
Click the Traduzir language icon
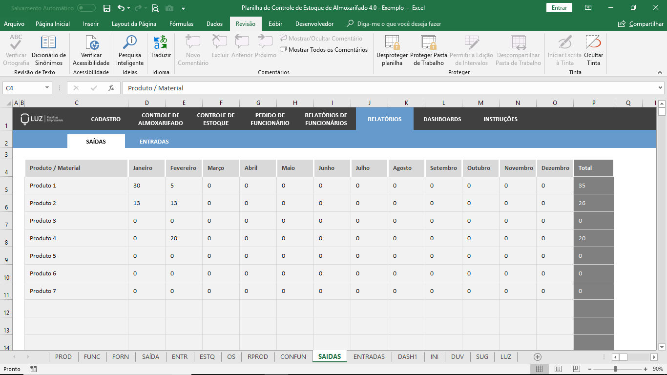161,43
